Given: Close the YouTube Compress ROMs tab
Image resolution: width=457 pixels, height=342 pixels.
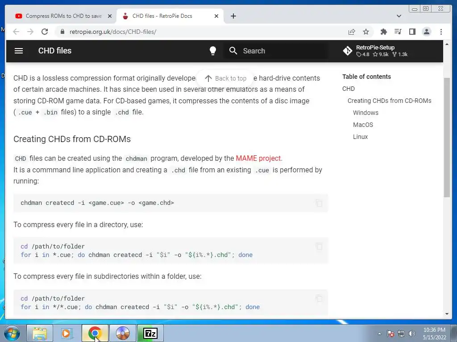Looking at the screenshot, I should (110, 16).
